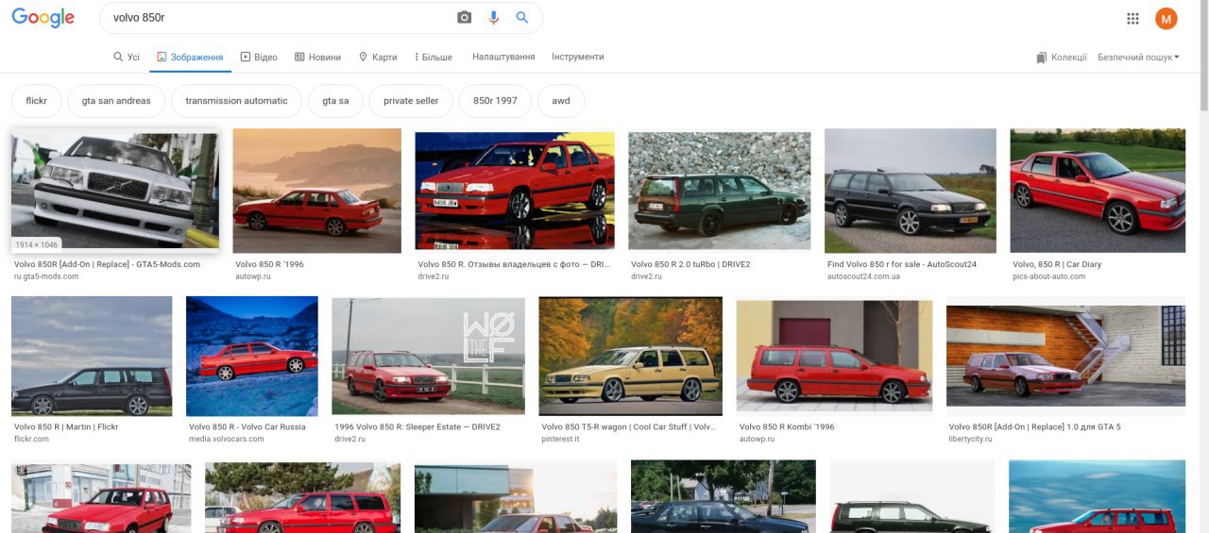Screen dimensions: 1209x533
Task: Click the pinterest.it source link
Action: pos(560,439)
